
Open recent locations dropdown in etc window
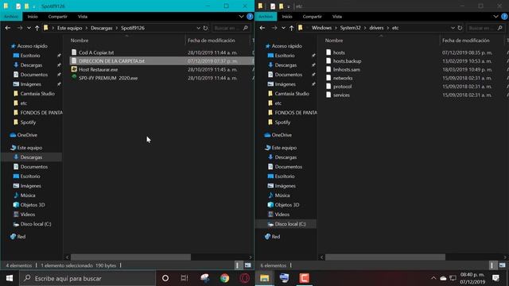pos(283,29)
